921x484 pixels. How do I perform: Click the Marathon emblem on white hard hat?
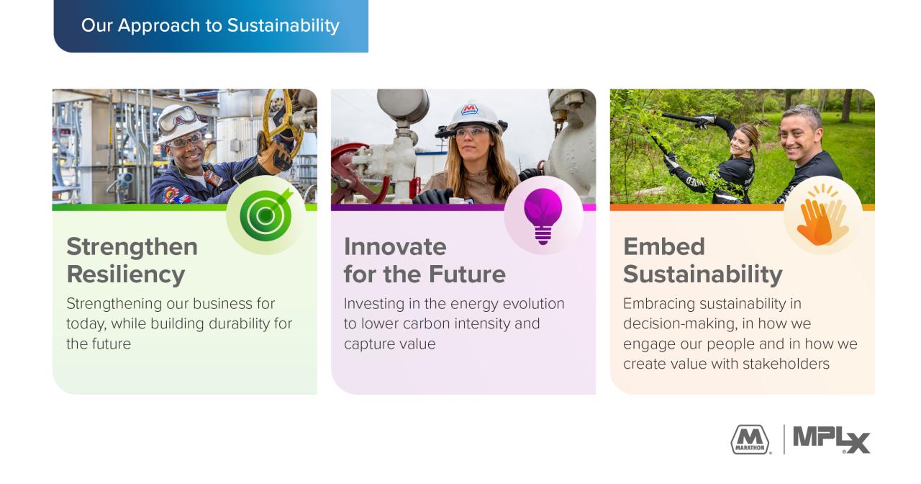[x=470, y=109]
